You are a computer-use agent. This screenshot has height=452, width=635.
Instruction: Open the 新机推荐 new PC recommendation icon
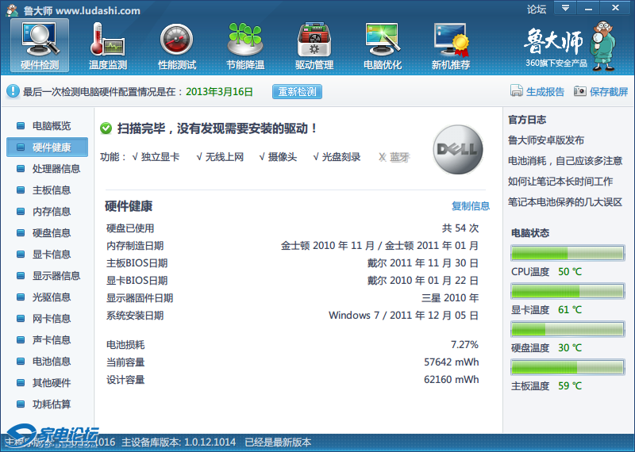(x=450, y=44)
